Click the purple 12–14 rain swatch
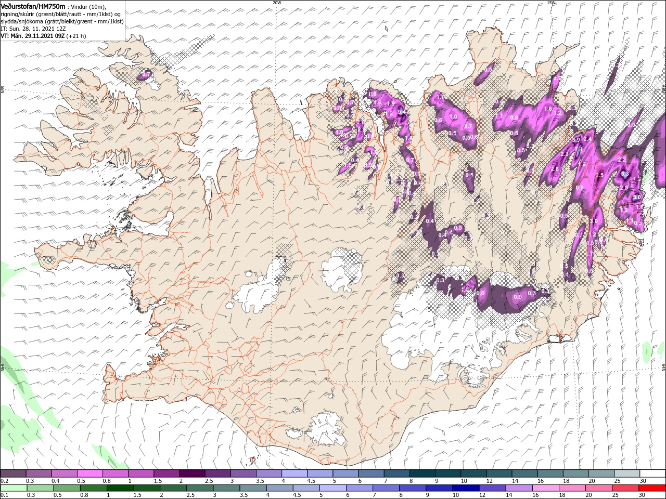The width and height of the screenshot is (666, 499). [491, 488]
